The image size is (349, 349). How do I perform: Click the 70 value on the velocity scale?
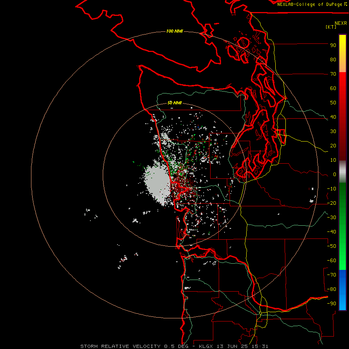[333, 74]
